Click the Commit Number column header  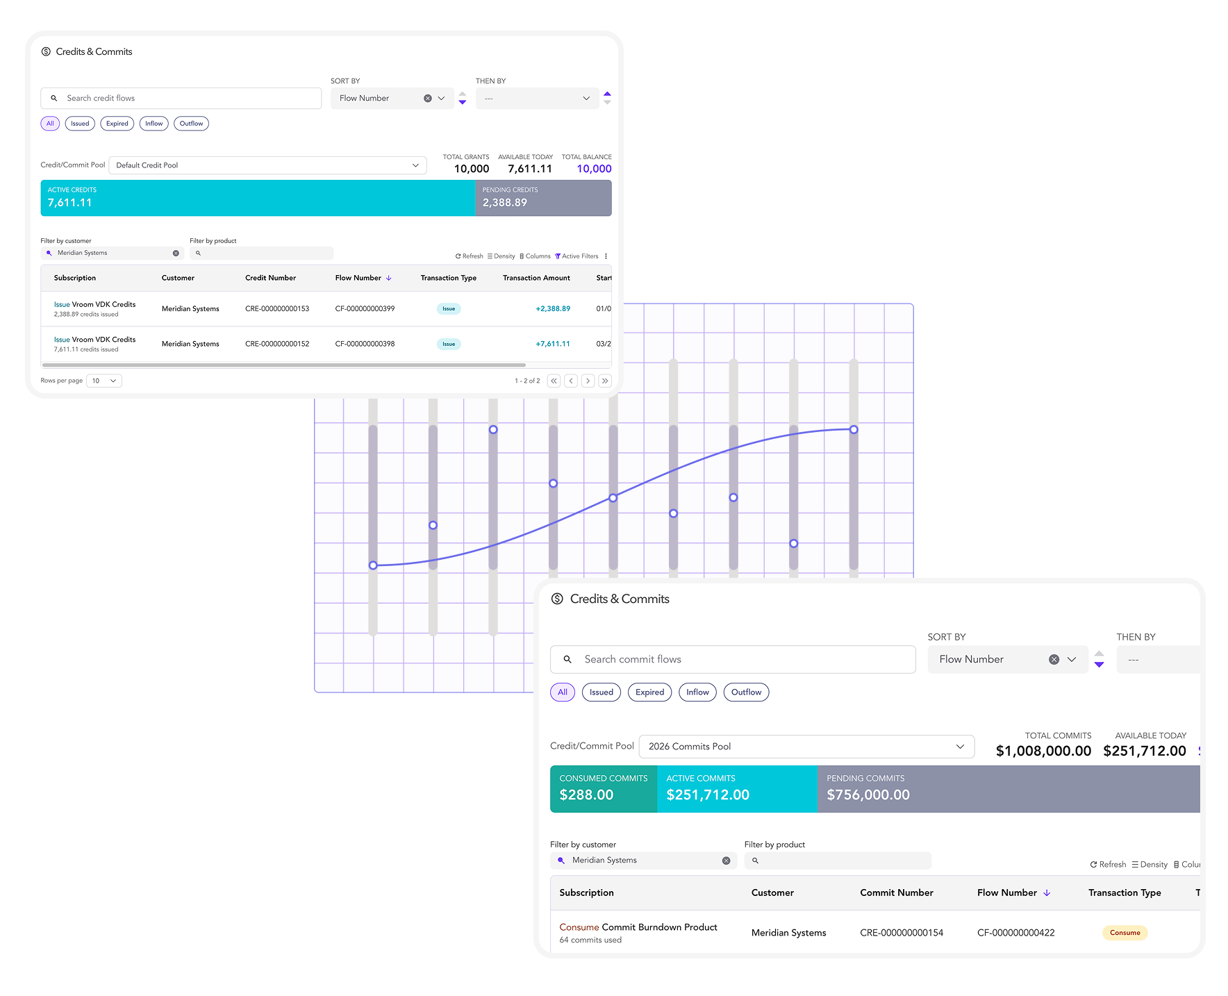896,893
